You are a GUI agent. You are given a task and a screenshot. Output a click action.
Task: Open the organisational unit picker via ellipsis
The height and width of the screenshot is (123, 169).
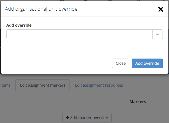point(158,34)
